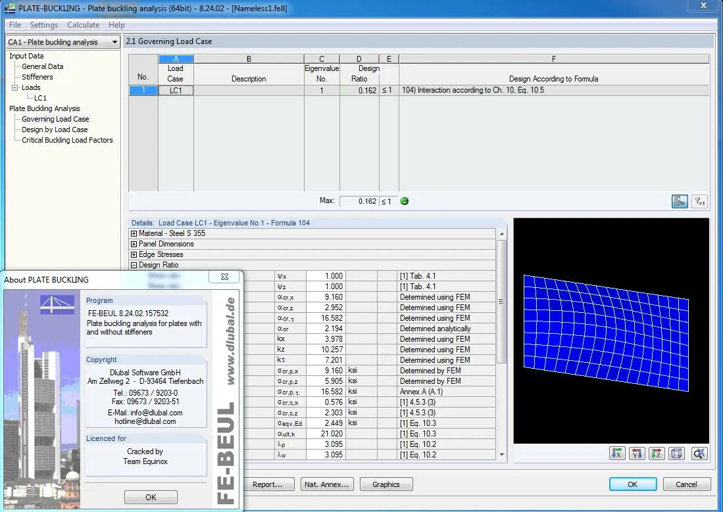Select the LC1 load case cell
This screenshot has width=723, height=512.
tap(176, 91)
